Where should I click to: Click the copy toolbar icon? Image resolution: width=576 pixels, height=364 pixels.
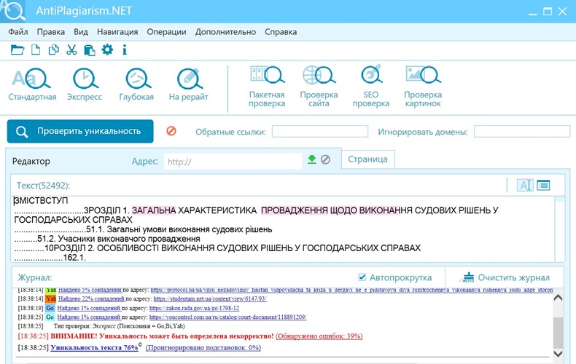pos(54,50)
